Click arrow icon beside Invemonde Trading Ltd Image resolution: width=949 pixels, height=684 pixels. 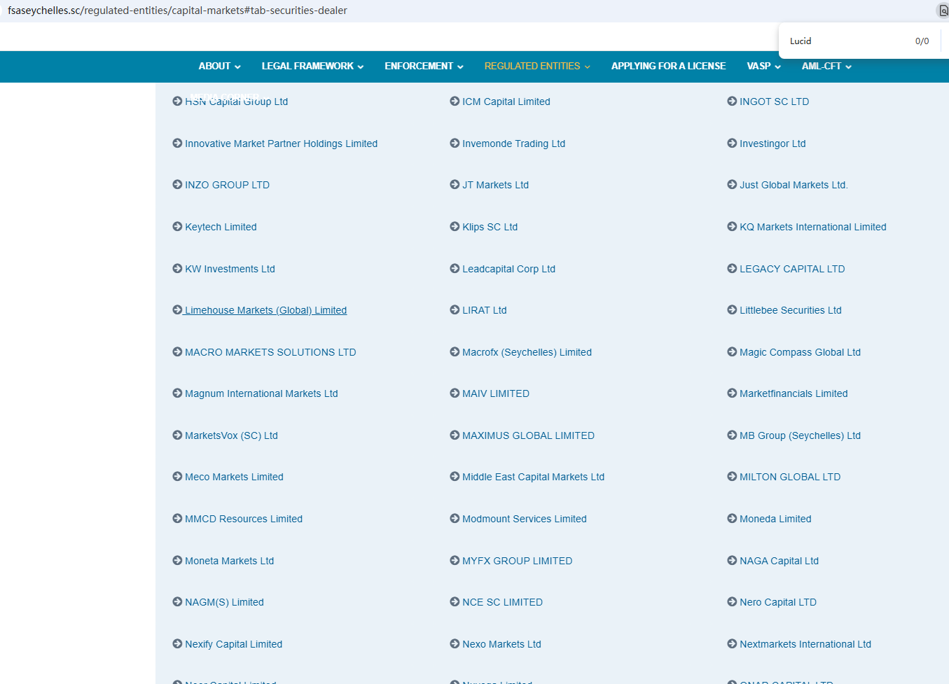pos(455,144)
